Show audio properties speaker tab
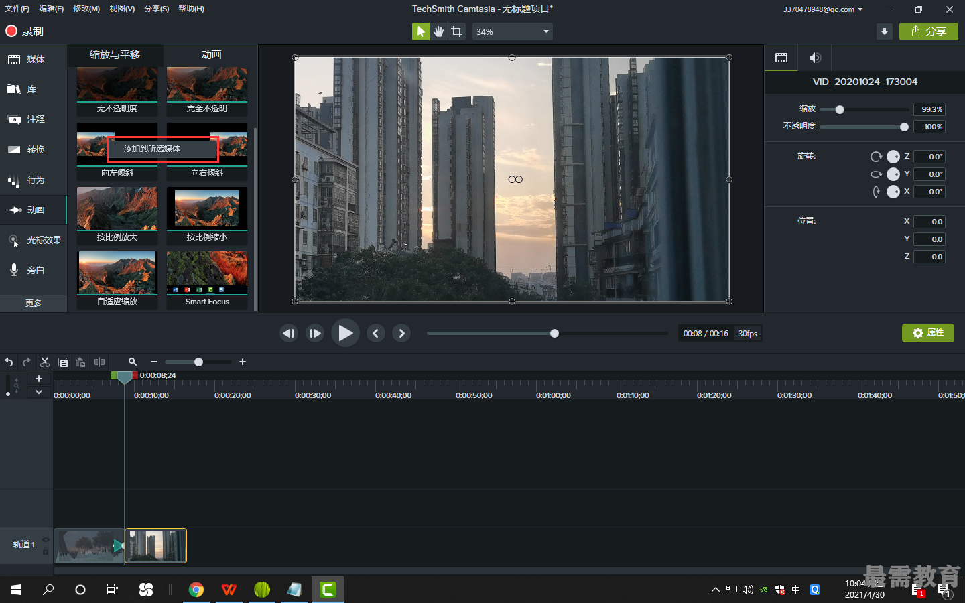Viewport: 965px width, 603px height. [x=815, y=58]
